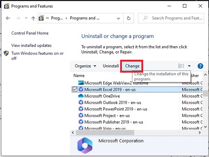Click the vertical scrollbar down arrow
Screen dimensions: 209x157
[x=205, y=127]
